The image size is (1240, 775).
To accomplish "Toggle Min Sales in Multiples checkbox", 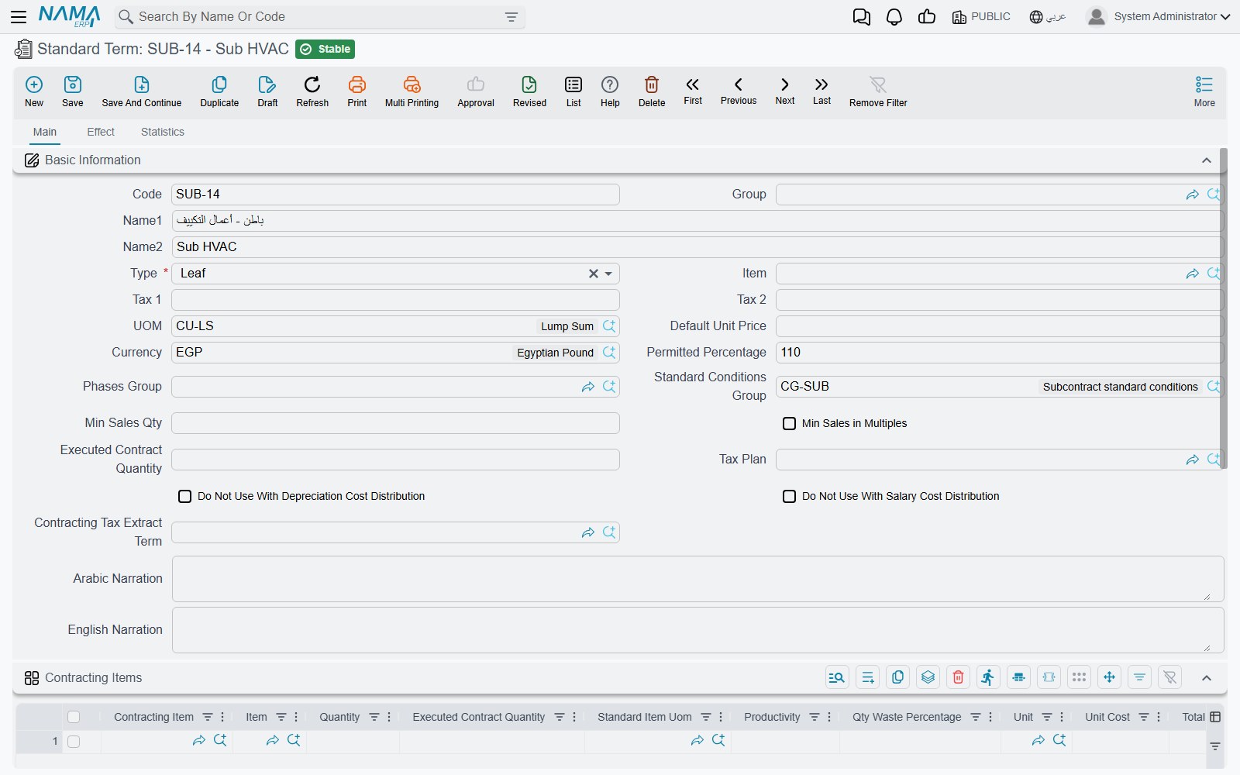I will tap(789, 423).
